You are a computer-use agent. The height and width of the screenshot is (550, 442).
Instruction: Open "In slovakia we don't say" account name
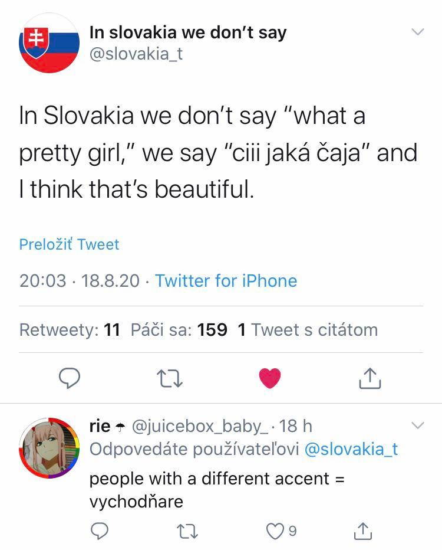(187, 32)
